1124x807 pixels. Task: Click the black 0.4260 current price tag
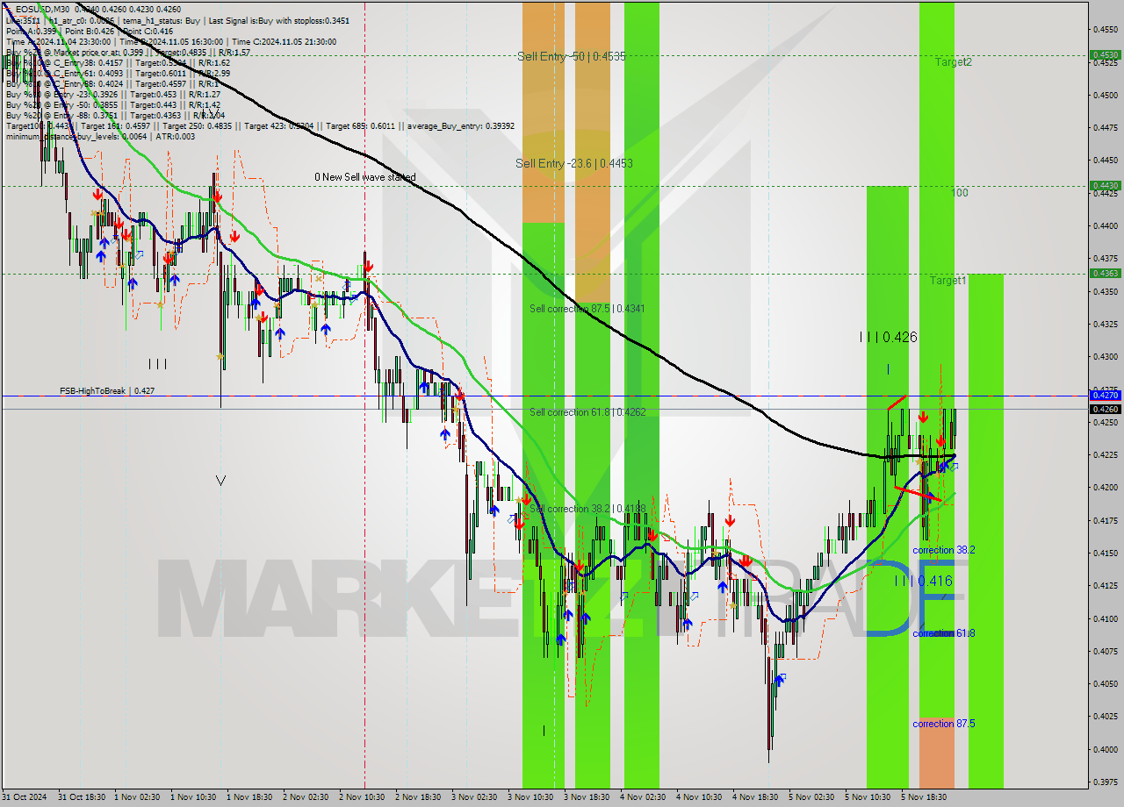[x=1105, y=409]
